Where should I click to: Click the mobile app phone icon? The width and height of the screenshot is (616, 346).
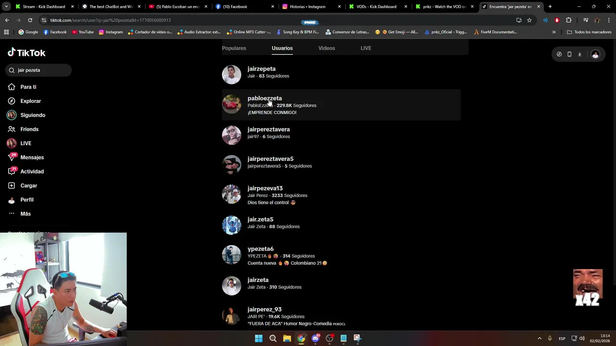[x=569, y=54]
